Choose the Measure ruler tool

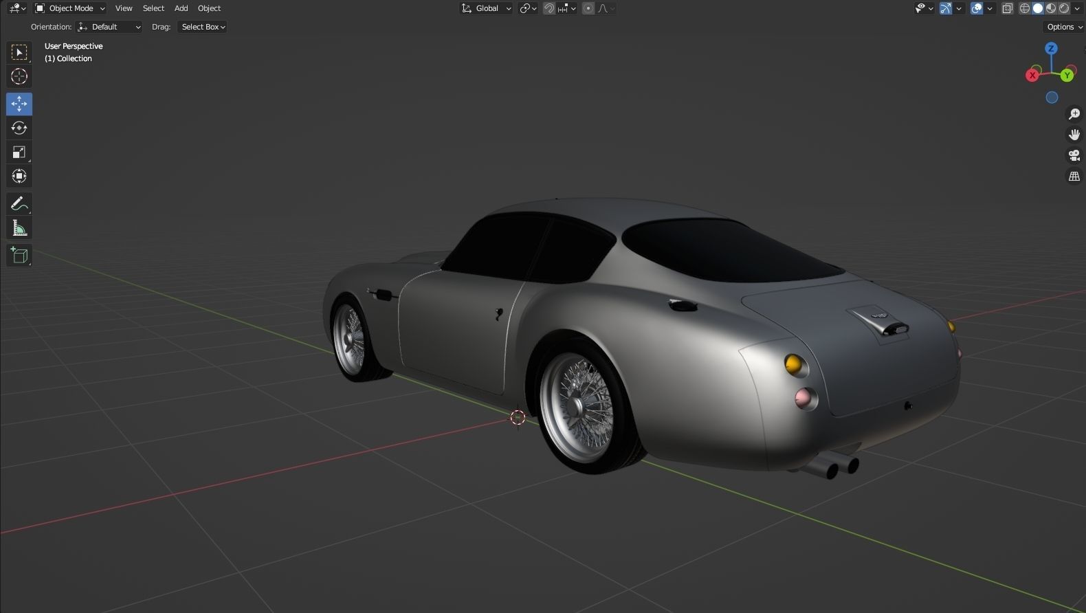point(19,227)
